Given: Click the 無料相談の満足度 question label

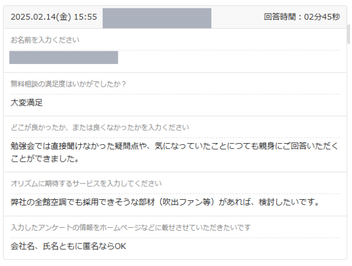Looking at the screenshot, I should 68,84.
